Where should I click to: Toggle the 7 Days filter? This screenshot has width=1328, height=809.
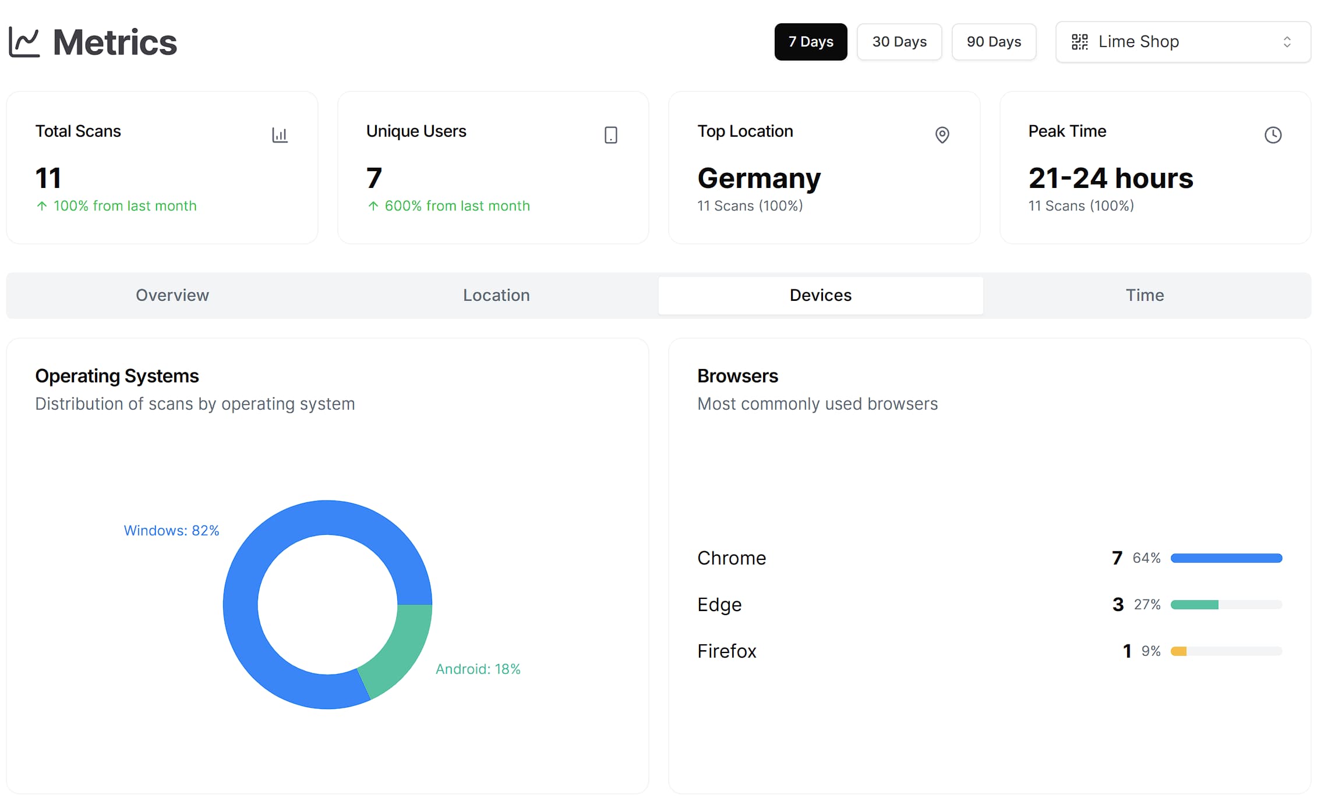click(811, 41)
